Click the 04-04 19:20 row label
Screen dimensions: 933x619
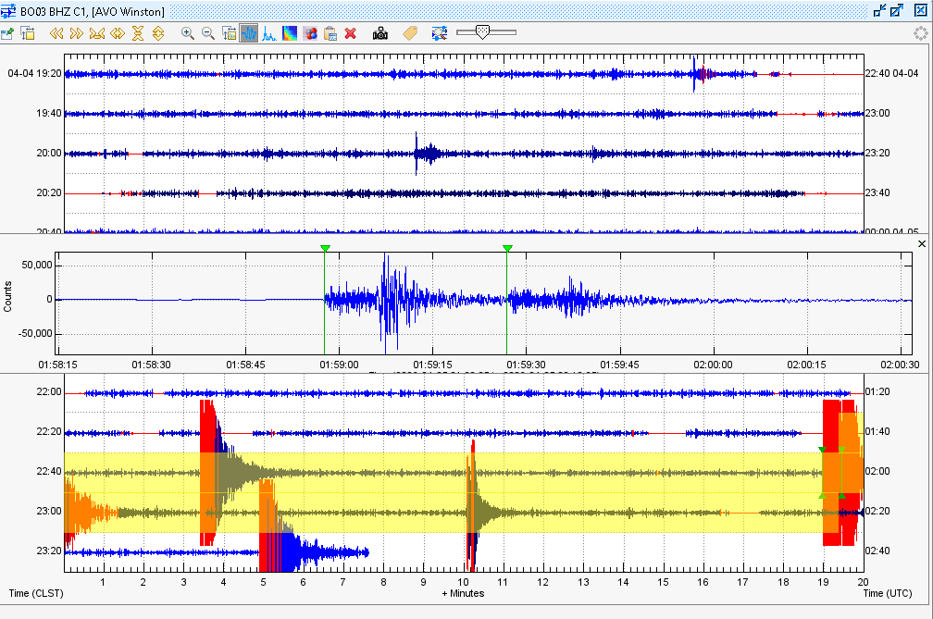click(x=34, y=73)
